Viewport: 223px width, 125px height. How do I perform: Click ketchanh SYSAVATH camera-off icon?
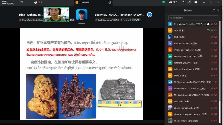click(216, 63)
